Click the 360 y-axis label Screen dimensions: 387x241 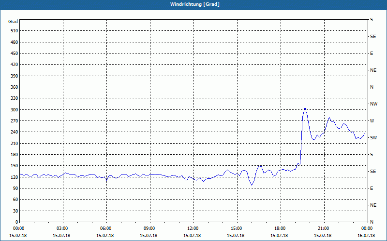15,87
